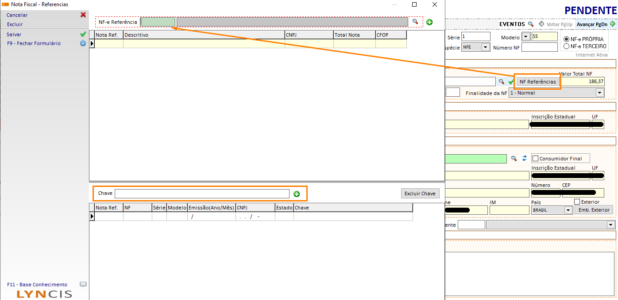The width and height of the screenshot is (618, 300).
Task: Expand the Finalidade da NF dropdown
Action: point(600,93)
